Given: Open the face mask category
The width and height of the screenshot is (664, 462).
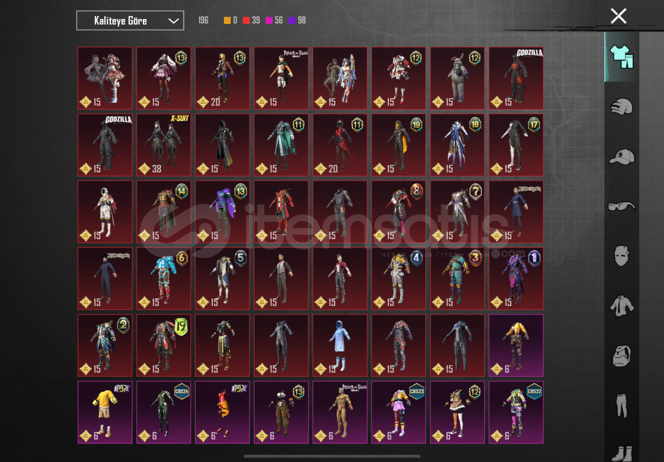Looking at the screenshot, I should click(622, 256).
